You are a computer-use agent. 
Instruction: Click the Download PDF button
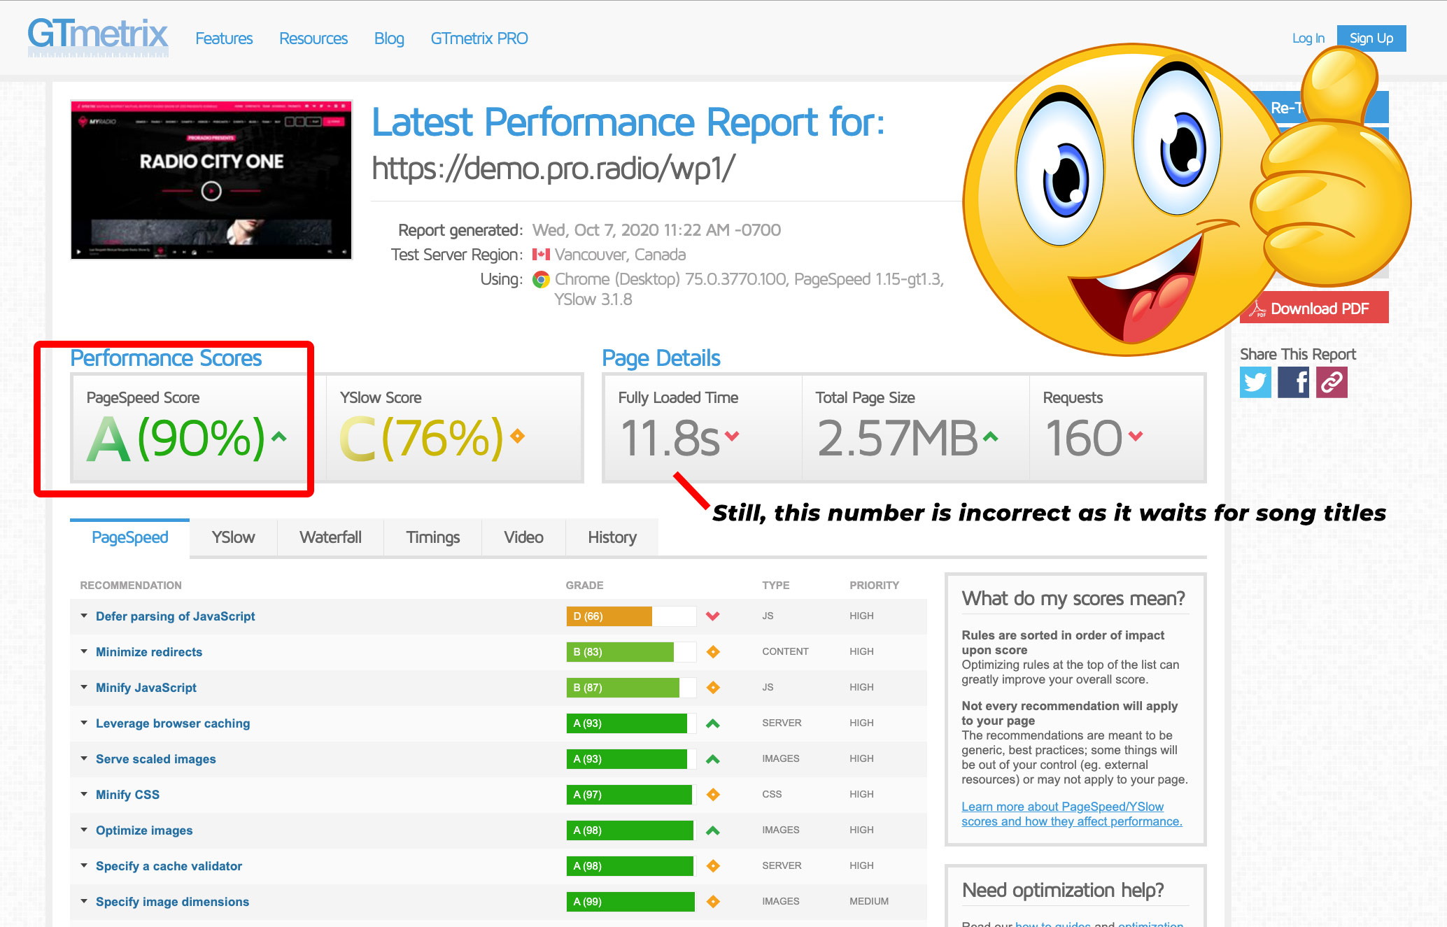pyautogui.click(x=1314, y=309)
